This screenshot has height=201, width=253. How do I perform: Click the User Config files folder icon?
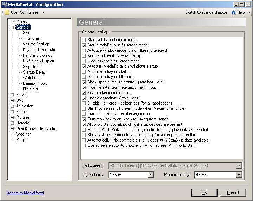click(x=7, y=12)
